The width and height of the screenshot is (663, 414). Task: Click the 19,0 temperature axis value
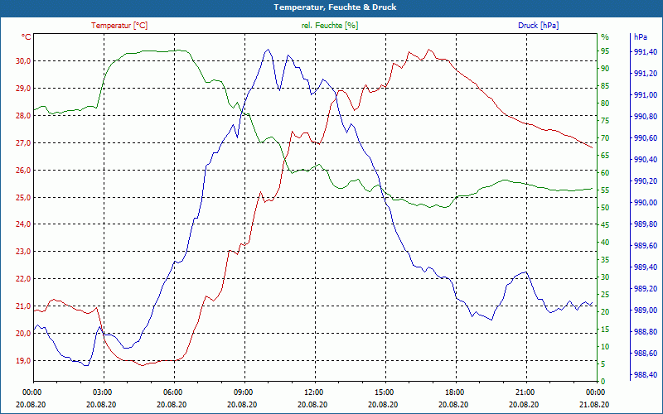click(23, 361)
